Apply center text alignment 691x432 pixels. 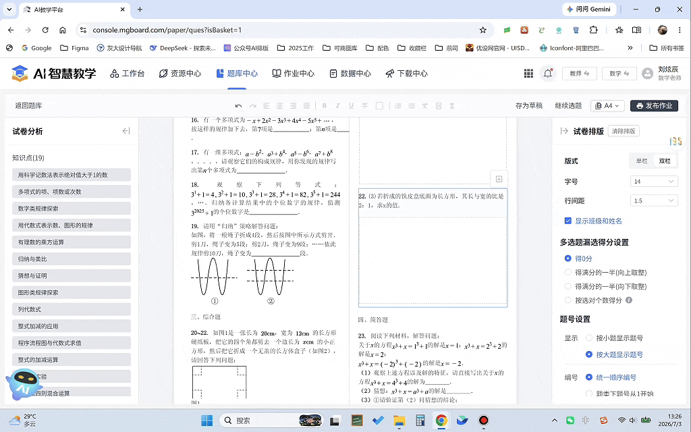(279, 106)
